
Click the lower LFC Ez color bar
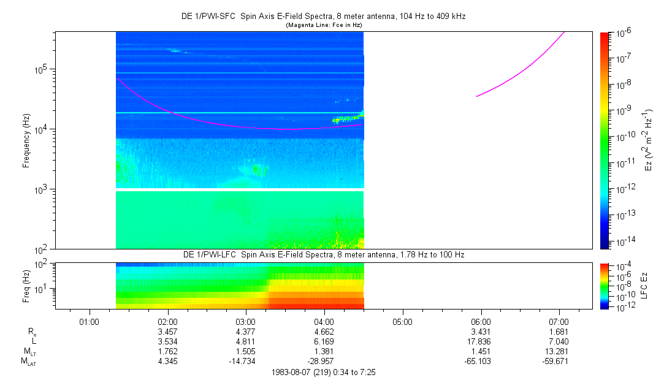coord(604,285)
